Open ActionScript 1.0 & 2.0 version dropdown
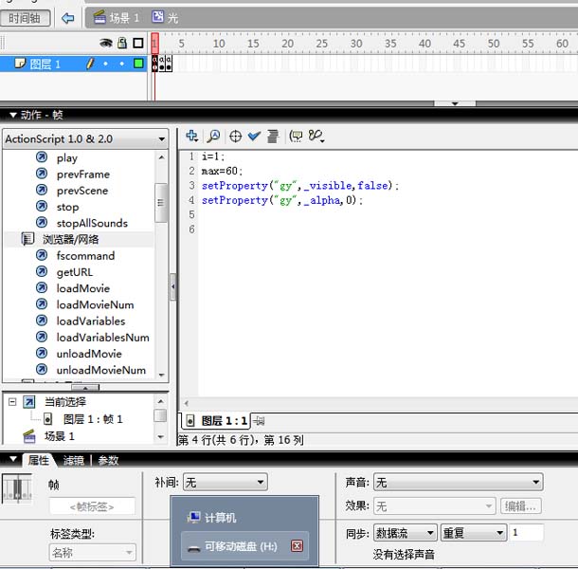The height and width of the screenshot is (569, 578). point(85,139)
